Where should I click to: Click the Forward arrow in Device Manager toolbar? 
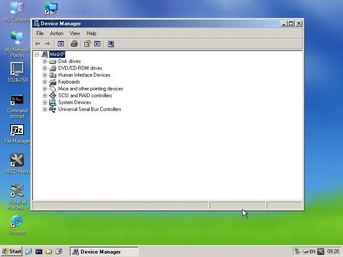(48, 44)
